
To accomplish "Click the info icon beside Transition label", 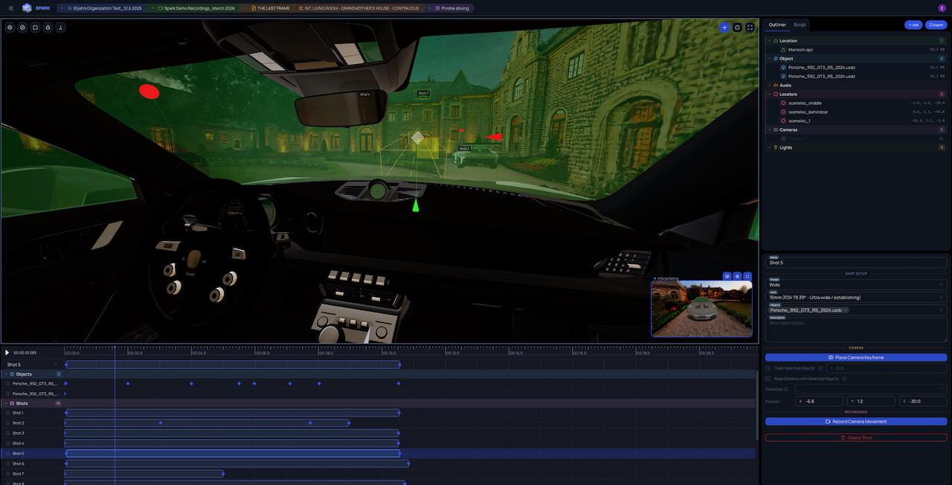I will point(785,389).
